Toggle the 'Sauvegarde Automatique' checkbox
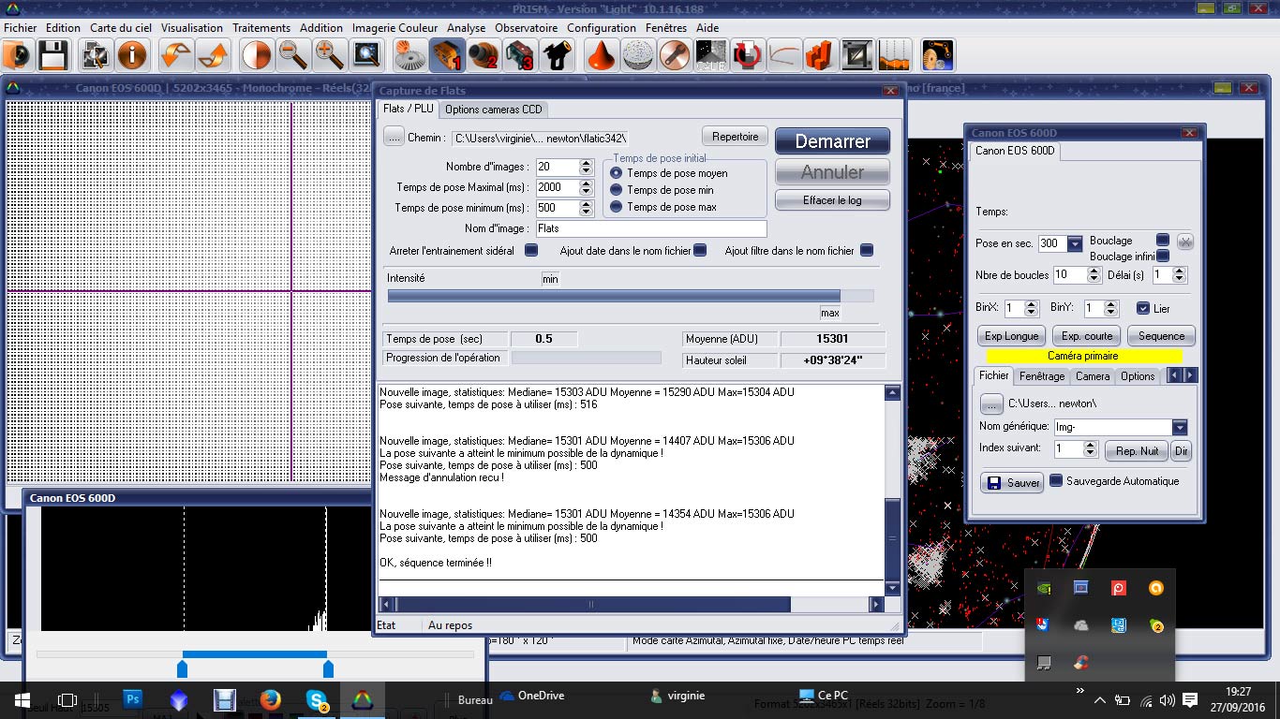This screenshot has height=719, width=1280. [1056, 481]
